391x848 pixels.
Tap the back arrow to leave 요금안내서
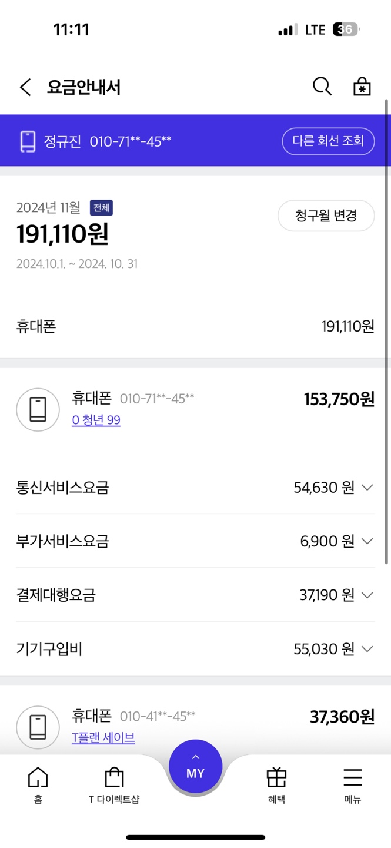tap(24, 87)
